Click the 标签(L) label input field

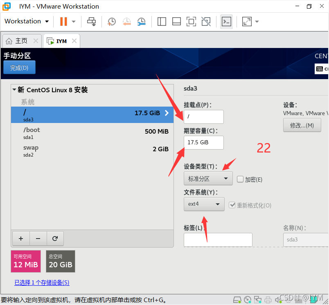coord(218,240)
